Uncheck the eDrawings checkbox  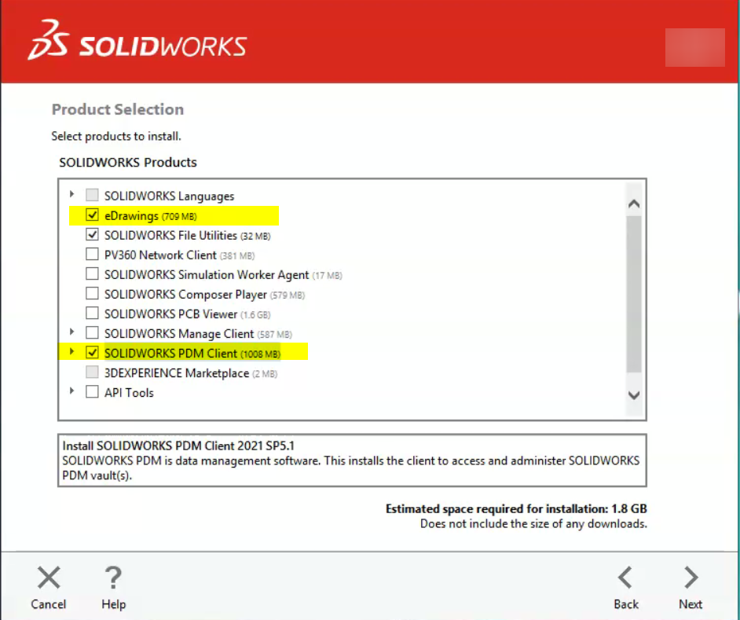click(92, 215)
